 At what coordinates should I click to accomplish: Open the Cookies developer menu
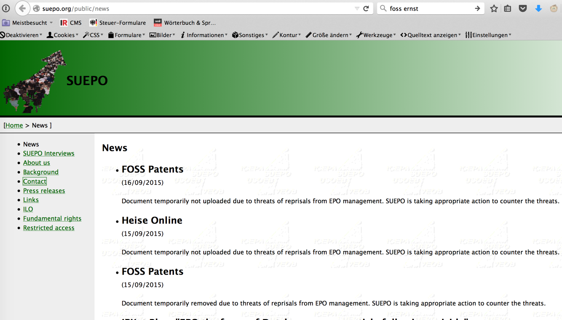pyautogui.click(x=63, y=35)
